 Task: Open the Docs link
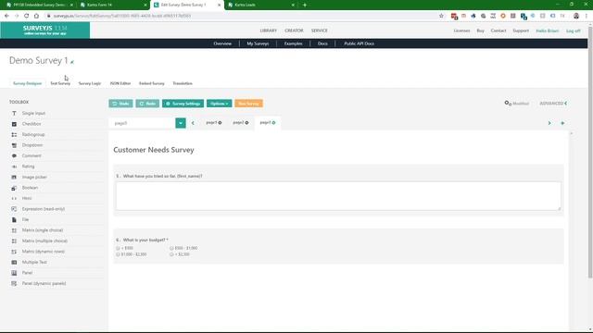point(322,43)
